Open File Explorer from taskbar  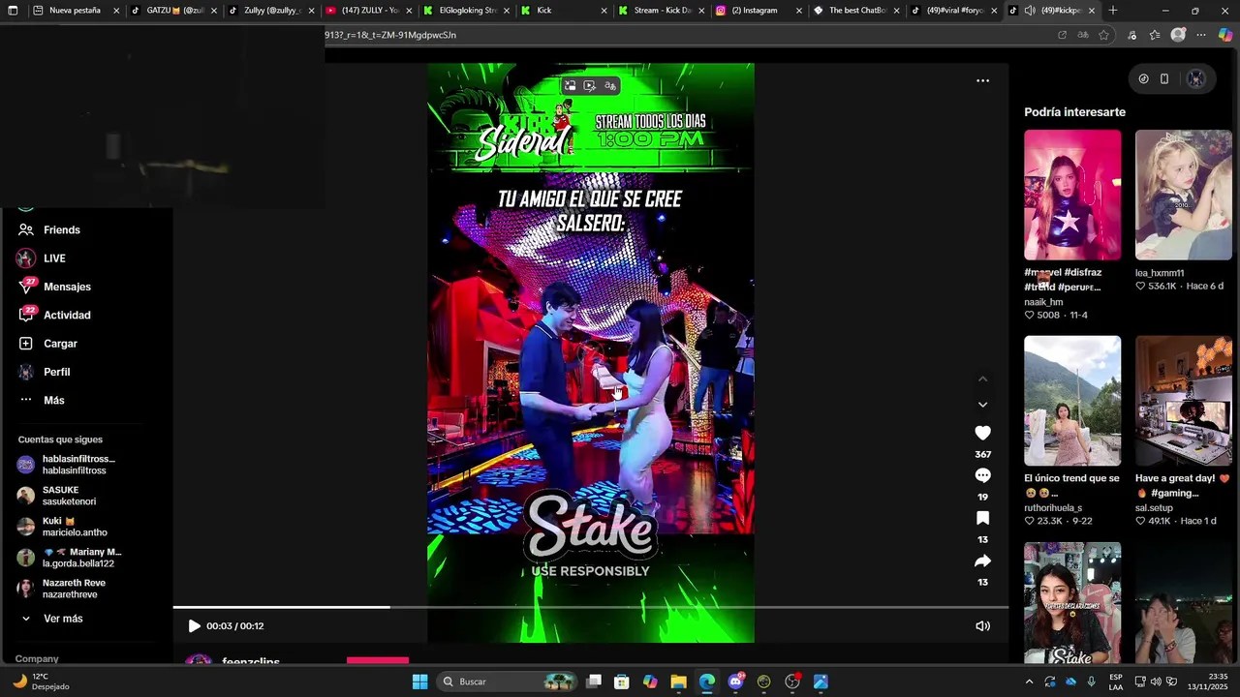click(x=678, y=682)
